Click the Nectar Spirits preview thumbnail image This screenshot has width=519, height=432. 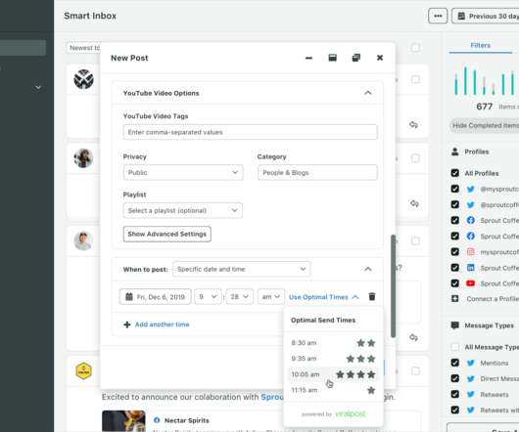click(123, 421)
